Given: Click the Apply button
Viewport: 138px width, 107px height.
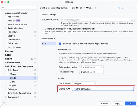Looking at the screenshot, I should [x=117, y=104].
